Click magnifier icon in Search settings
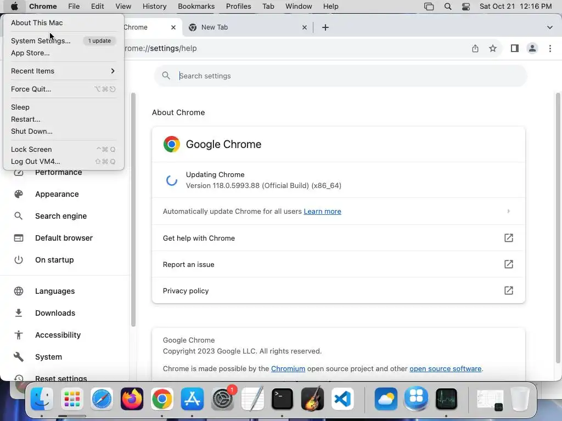This screenshot has height=421, width=562. (x=166, y=76)
